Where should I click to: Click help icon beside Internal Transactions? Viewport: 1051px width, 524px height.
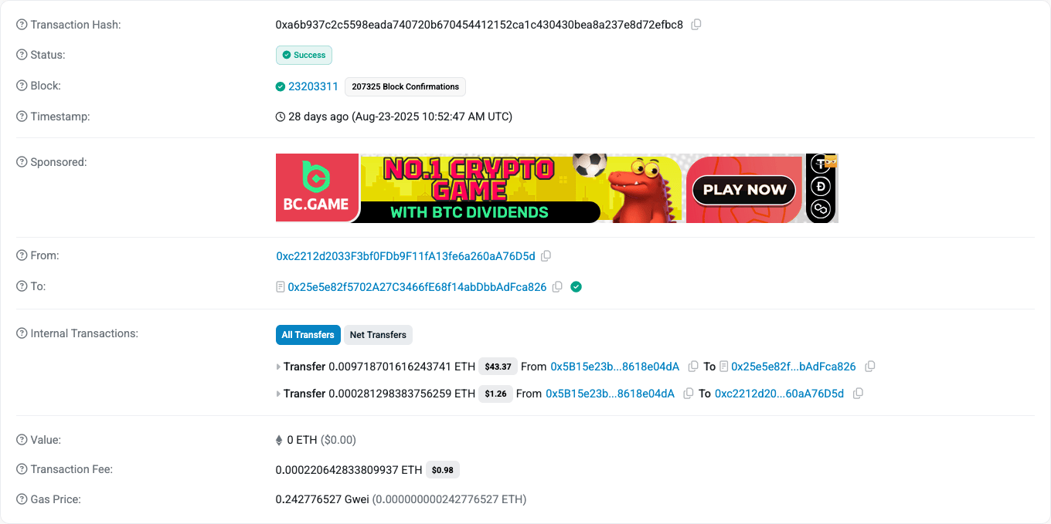click(x=22, y=333)
